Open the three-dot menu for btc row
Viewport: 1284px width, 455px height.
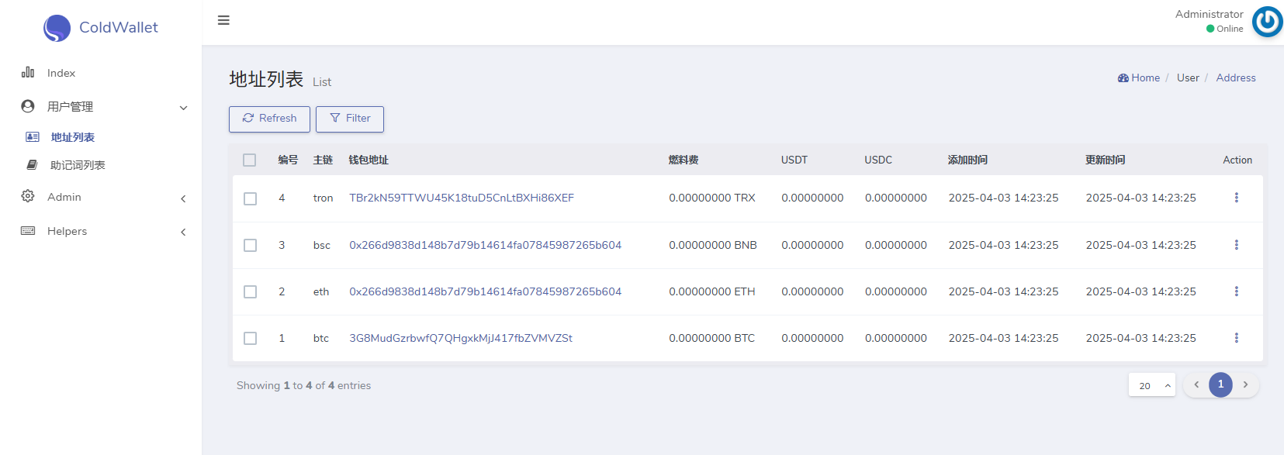[1236, 338]
